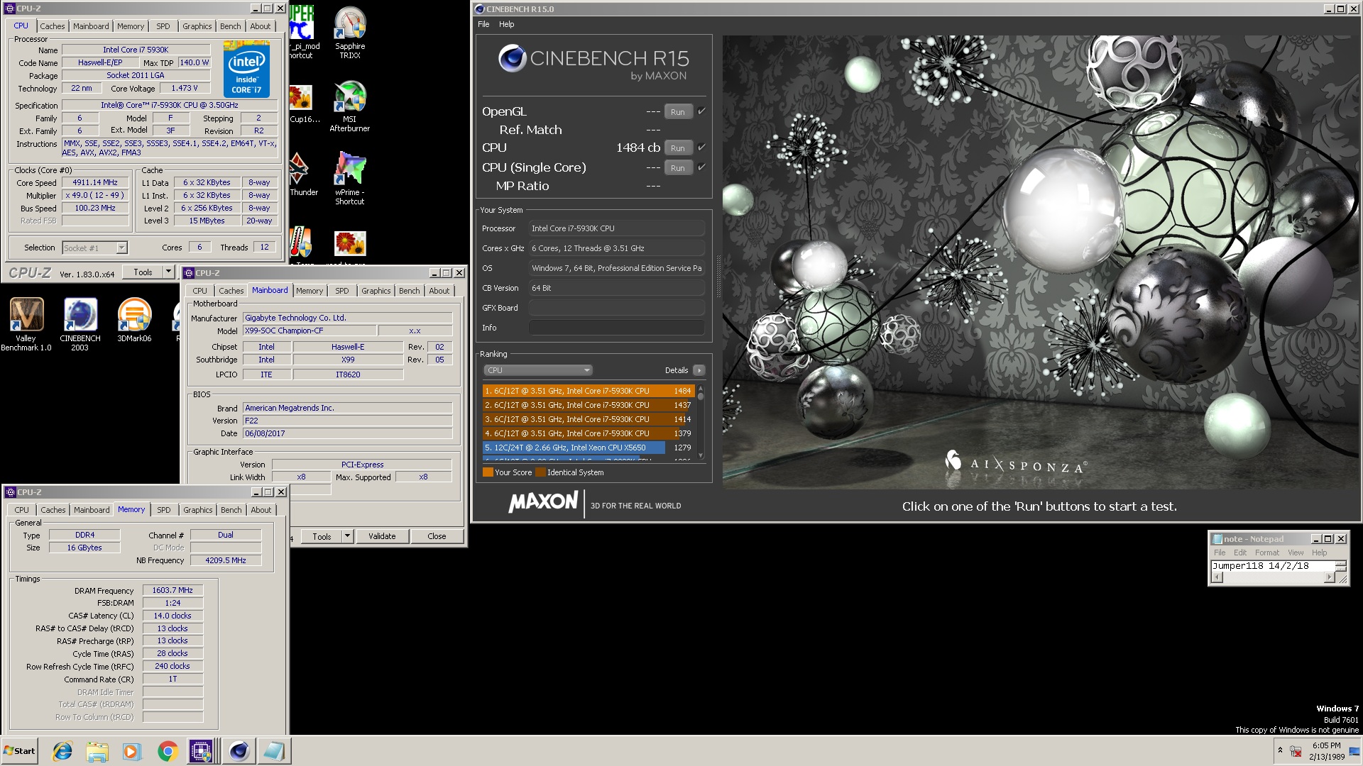Click the Start button
This screenshot has height=766, width=1363.
[19, 751]
